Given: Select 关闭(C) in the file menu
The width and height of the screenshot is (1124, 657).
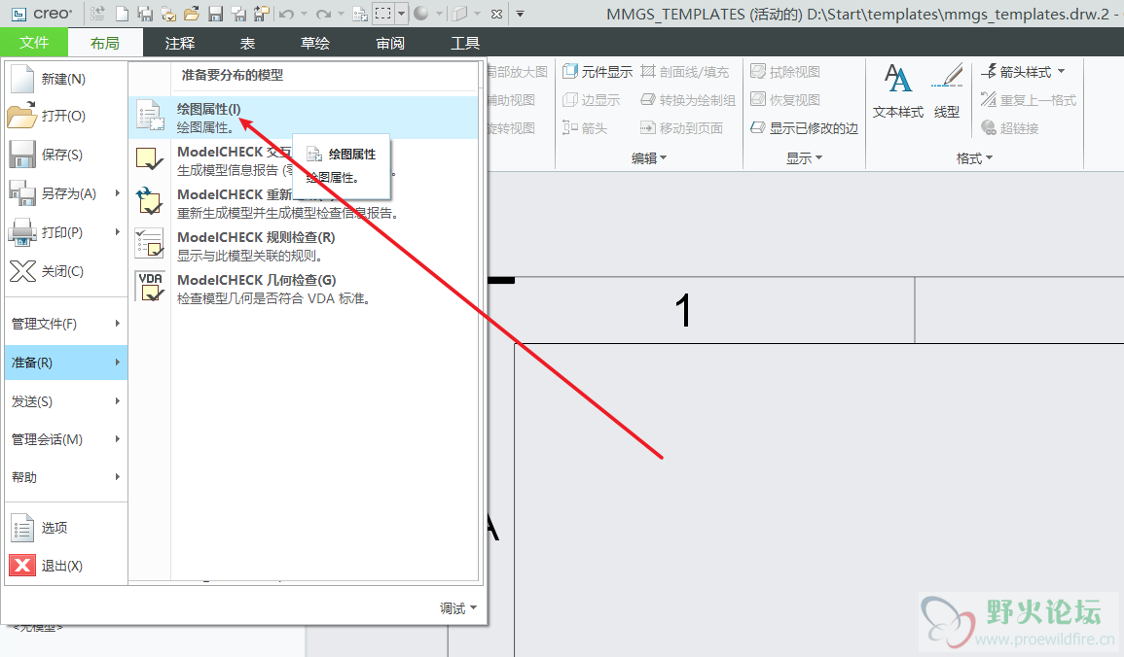Looking at the screenshot, I should pyautogui.click(x=66, y=271).
